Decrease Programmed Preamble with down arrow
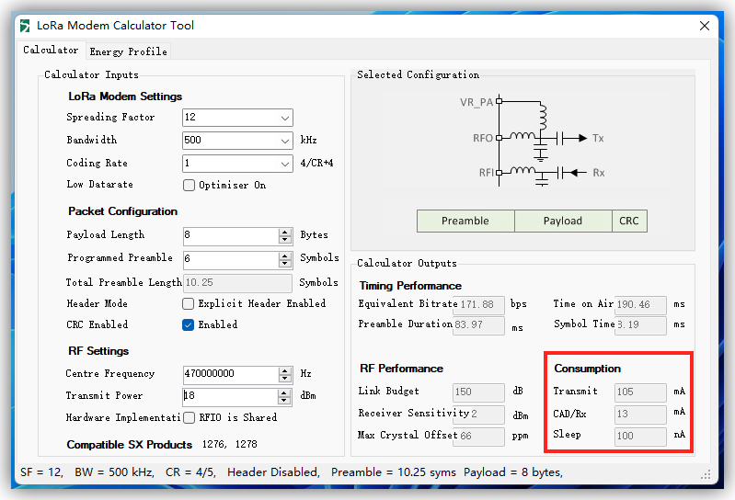The width and height of the screenshot is (735, 500). tap(285, 264)
